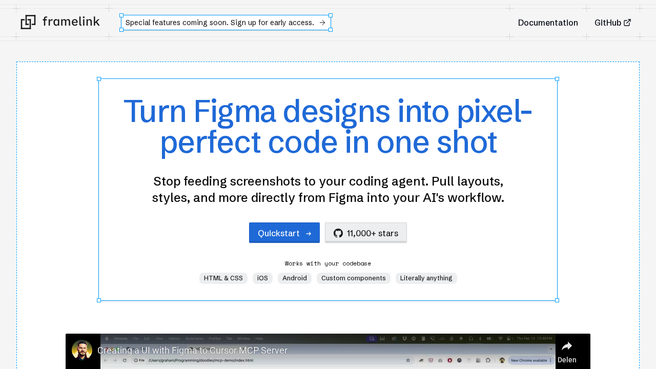This screenshot has width=656, height=369.
Task: Click the YouTube channel avatar on the video
Action: (81, 351)
